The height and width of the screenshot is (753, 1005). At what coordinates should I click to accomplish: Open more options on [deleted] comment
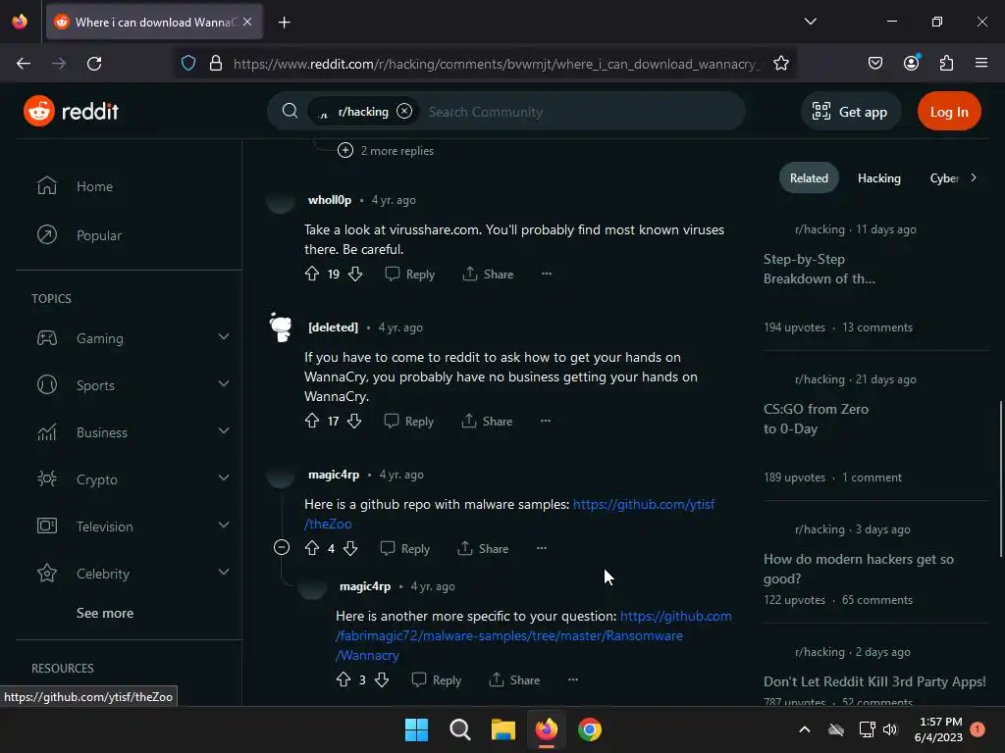(x=545, y=421)
